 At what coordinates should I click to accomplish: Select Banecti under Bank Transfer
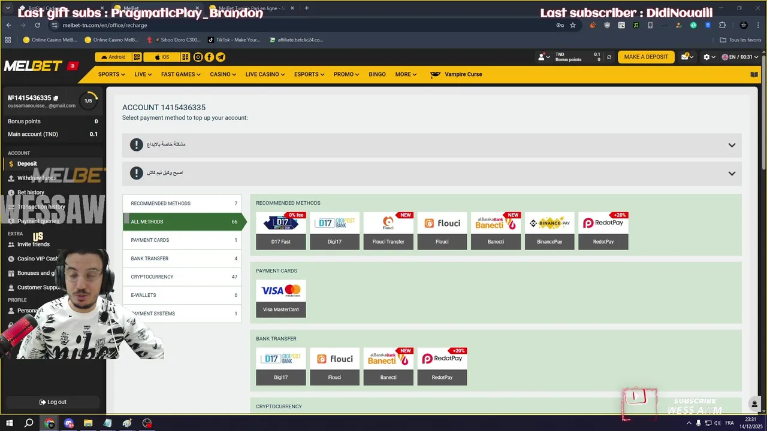(x=388, y=366)
